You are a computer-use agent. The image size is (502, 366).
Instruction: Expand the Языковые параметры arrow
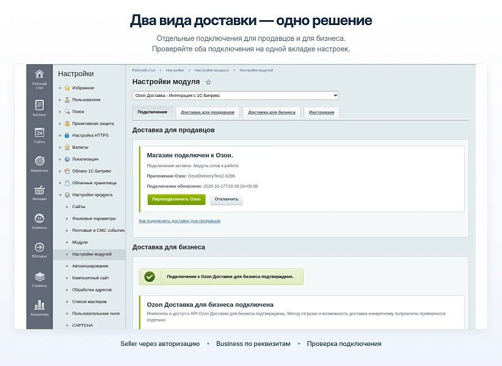pyautogui.click(x=67, y=218)
